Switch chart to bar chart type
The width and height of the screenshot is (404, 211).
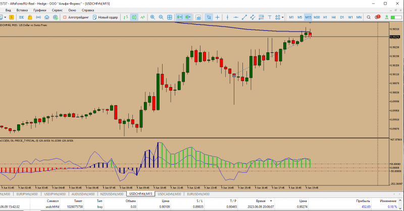point(126,17)
